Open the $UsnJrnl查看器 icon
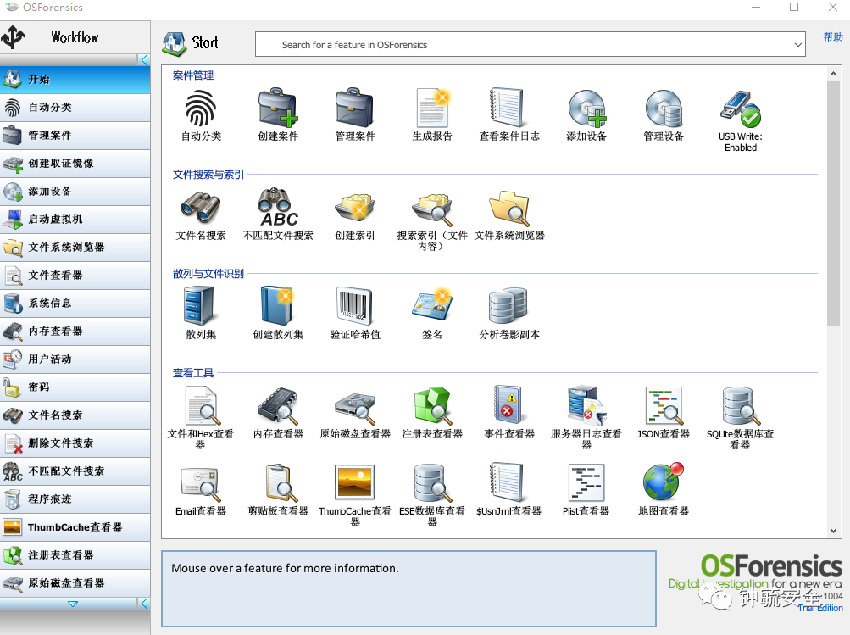 coord(508,482)
